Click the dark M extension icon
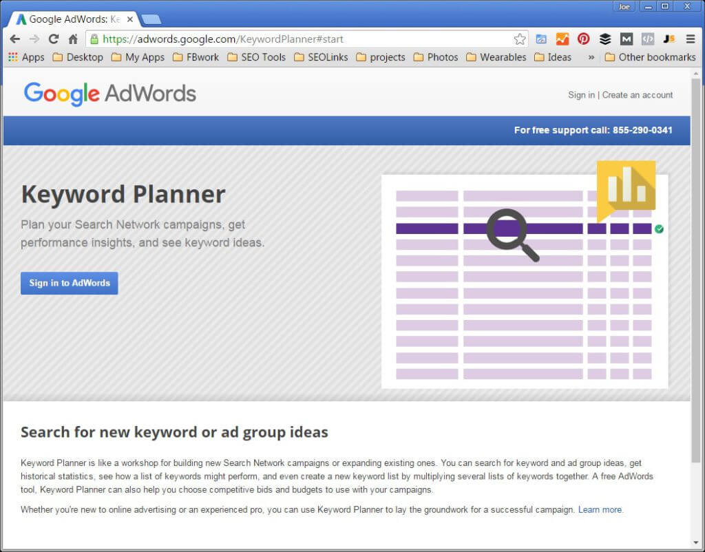705x552 pixels. coord(627,39)
